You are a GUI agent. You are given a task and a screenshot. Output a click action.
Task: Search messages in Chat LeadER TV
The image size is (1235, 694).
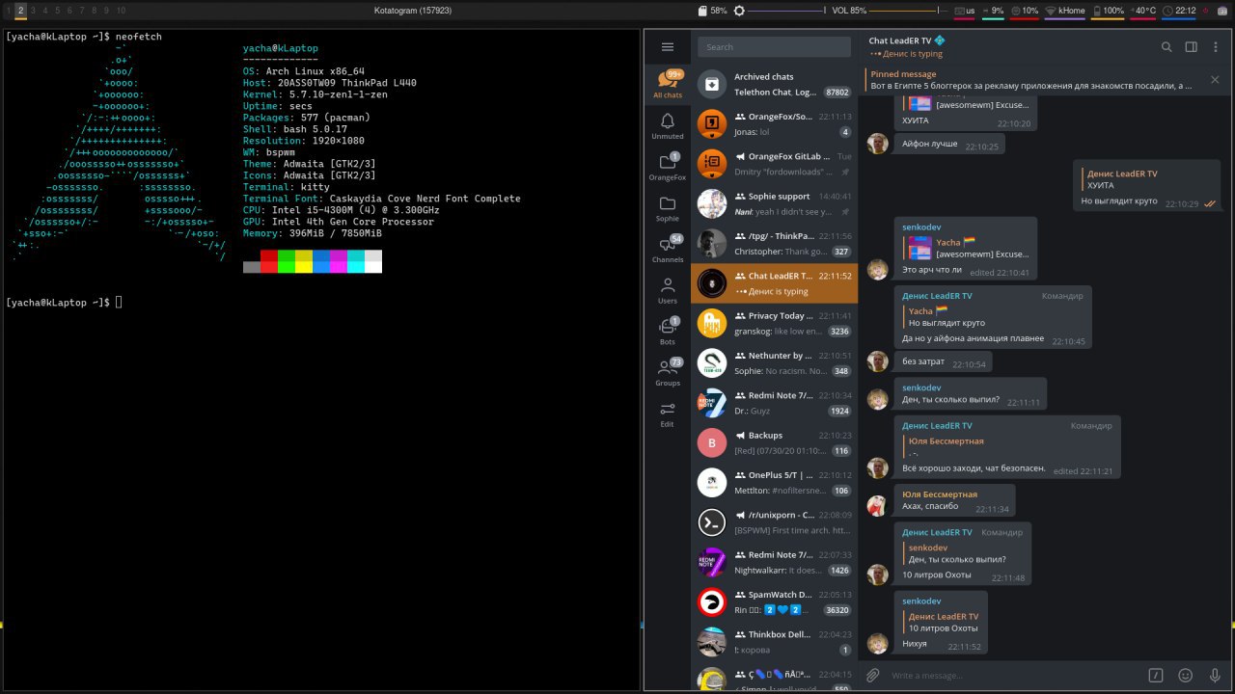pos(1166,46)
